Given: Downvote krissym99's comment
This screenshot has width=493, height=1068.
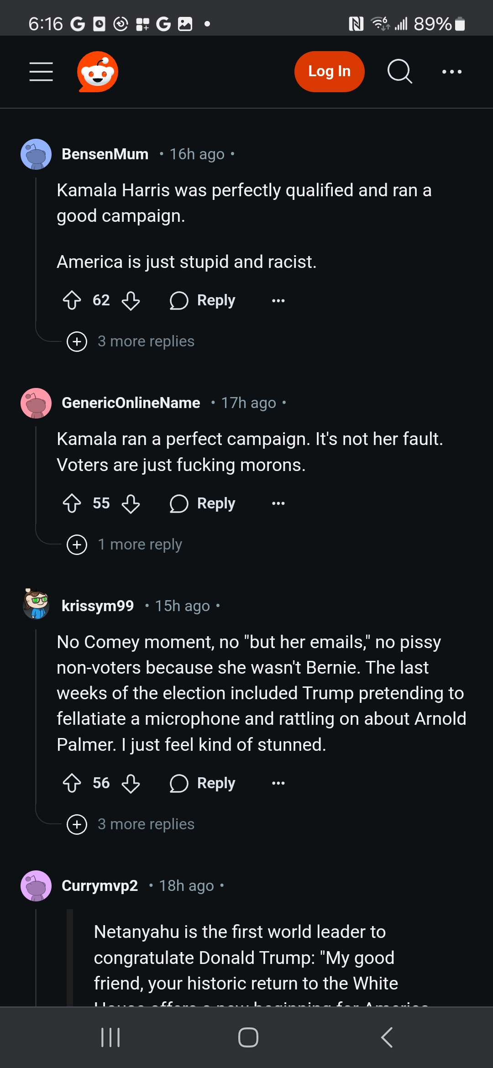Looking at the screenshot, I should pos(131,783).
